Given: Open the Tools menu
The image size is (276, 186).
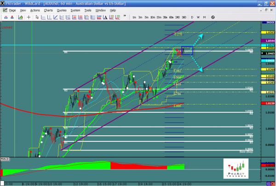Looking at the screenshot, I should pos(87,10).
